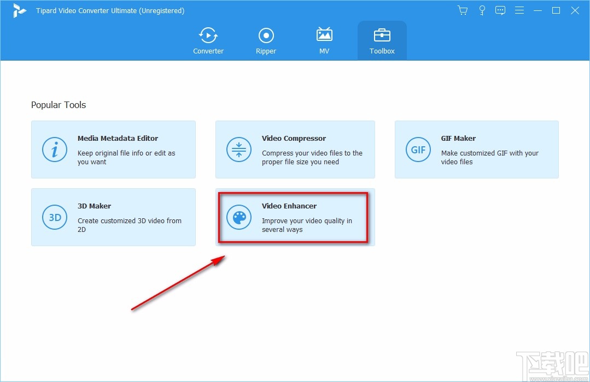
Task: Open the 3D Maker title
Action: (x=94, y=206)
